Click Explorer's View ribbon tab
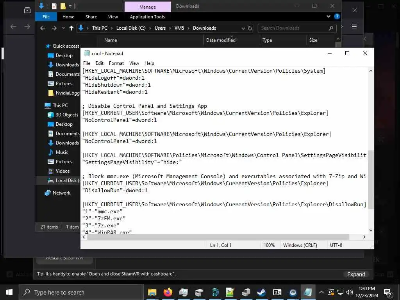The height and width of the screenshot is (300, 400). [113, 17]
